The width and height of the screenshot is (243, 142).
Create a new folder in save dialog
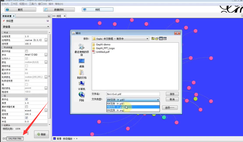(157, 38)
